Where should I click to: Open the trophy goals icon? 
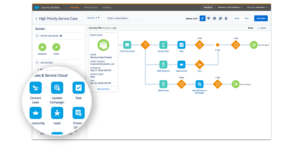click(209, 18)
